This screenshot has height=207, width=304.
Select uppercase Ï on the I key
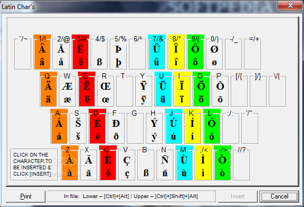182,86
